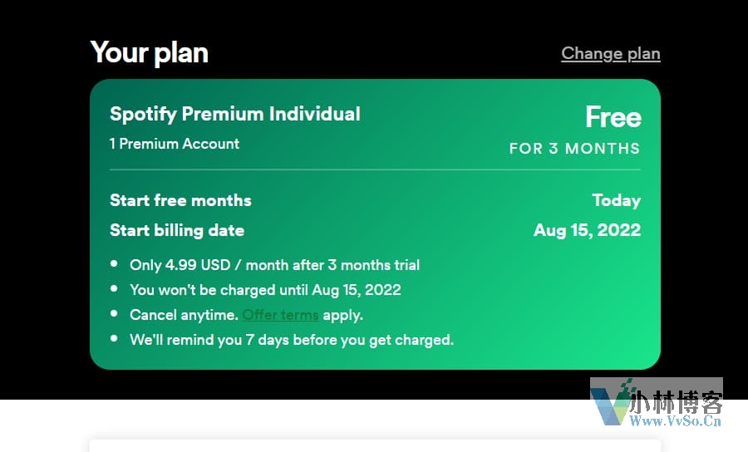Click the large Free price label

[613, 117]
